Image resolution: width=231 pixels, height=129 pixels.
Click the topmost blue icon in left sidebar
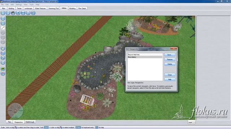[x=3, y=18]
